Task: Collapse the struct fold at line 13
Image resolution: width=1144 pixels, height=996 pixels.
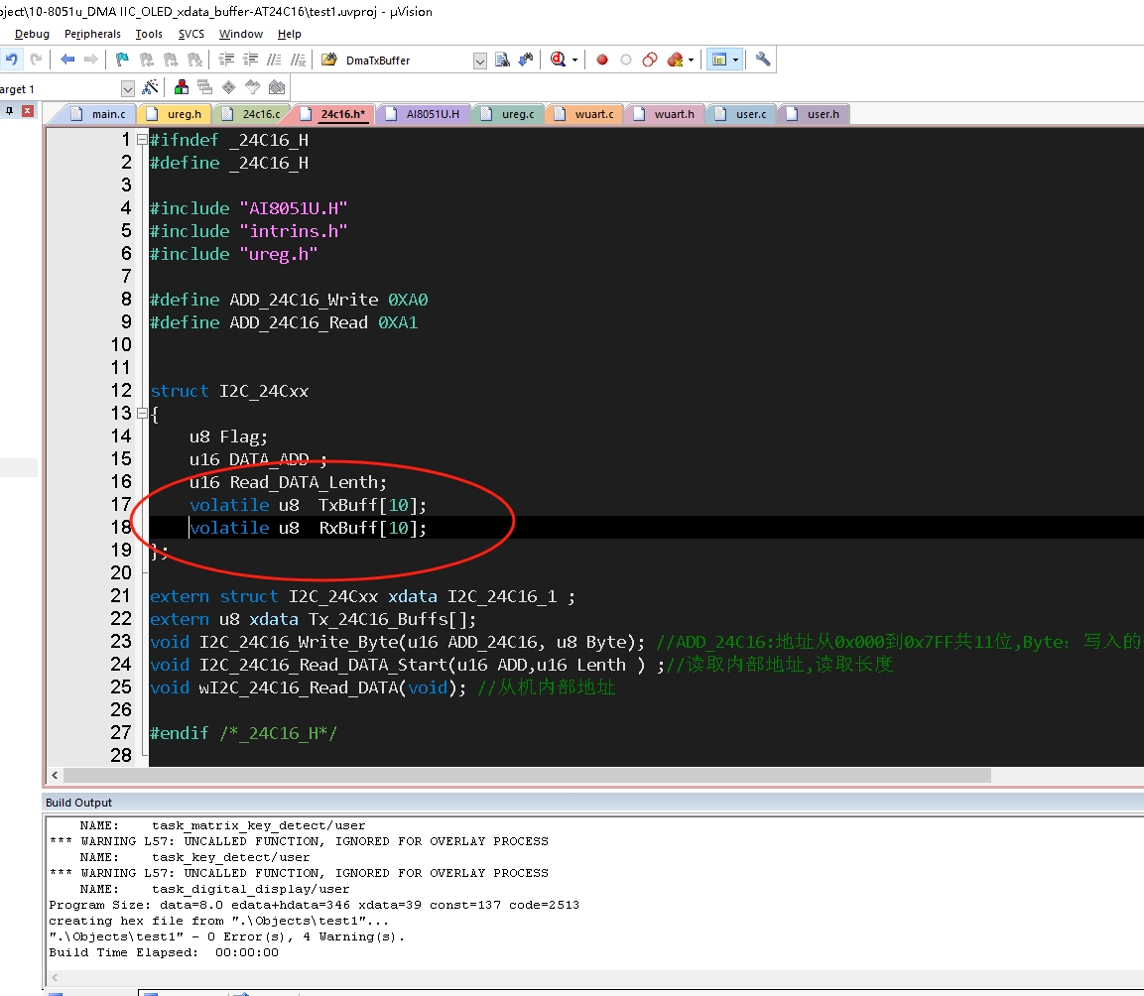Action: 142,414
